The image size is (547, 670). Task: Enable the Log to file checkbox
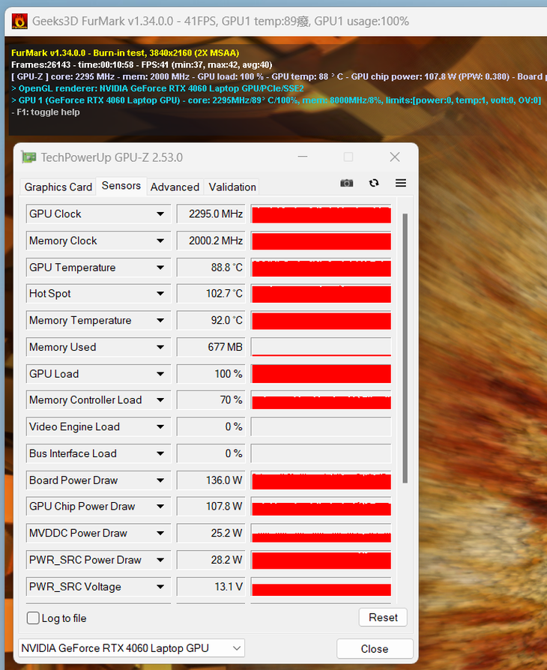click(x=33, y=618)
